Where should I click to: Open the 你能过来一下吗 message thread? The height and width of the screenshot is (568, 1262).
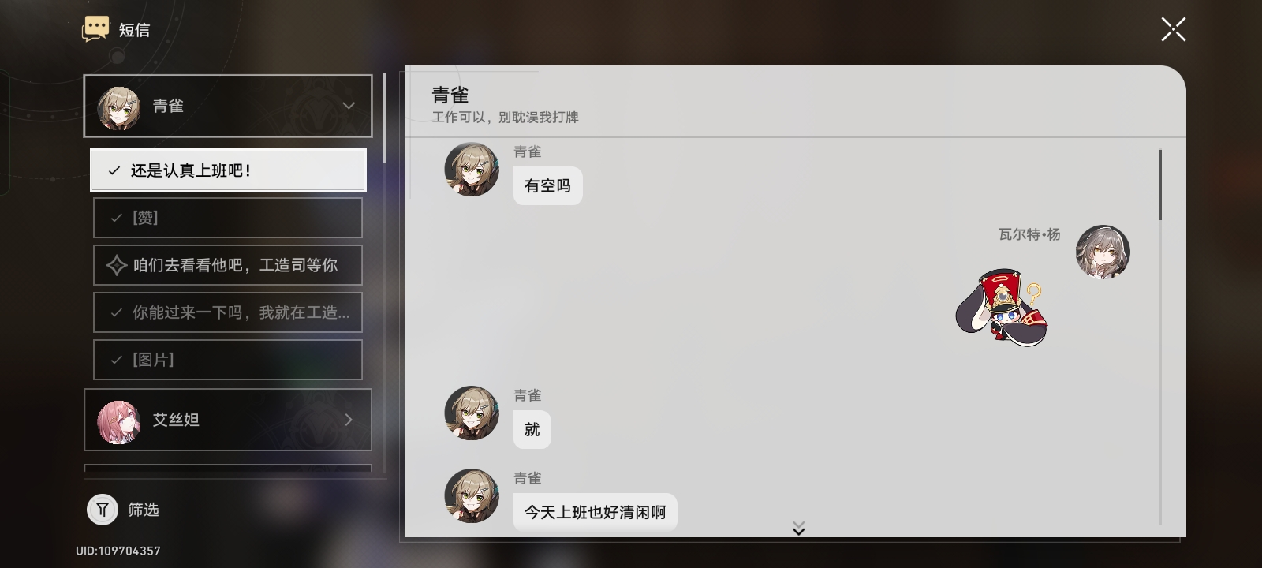point(228,312)
